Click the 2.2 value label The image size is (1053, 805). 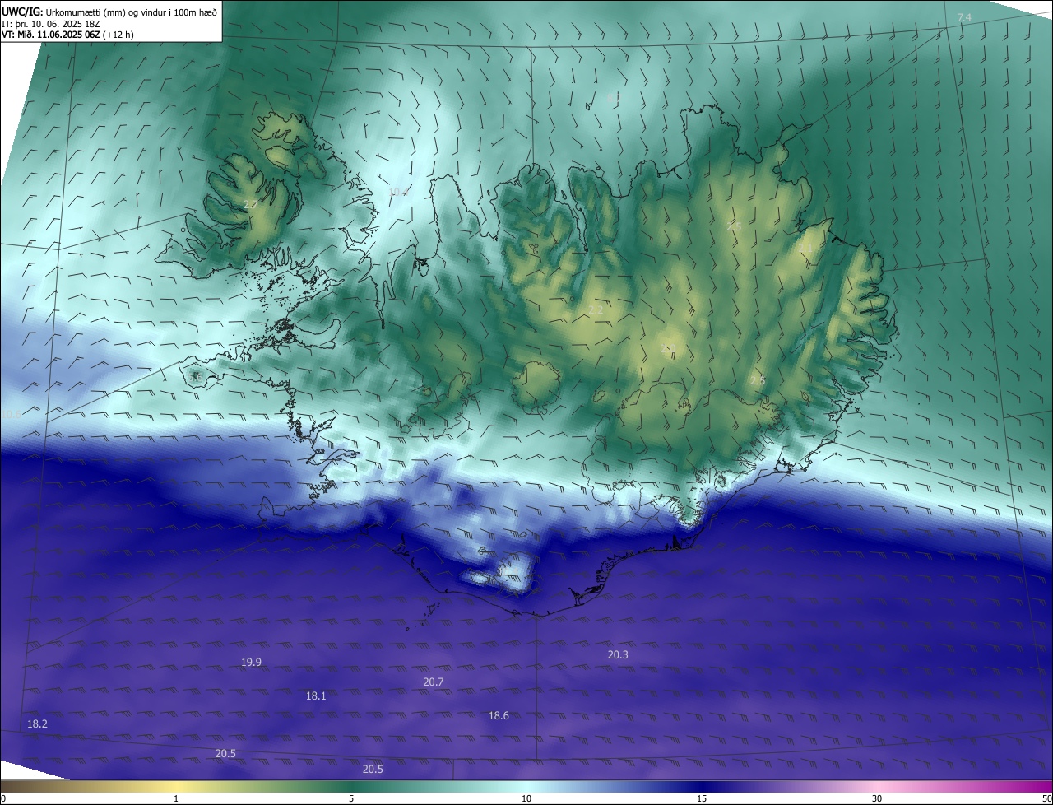pyautogui.click(x=596, y=310)
